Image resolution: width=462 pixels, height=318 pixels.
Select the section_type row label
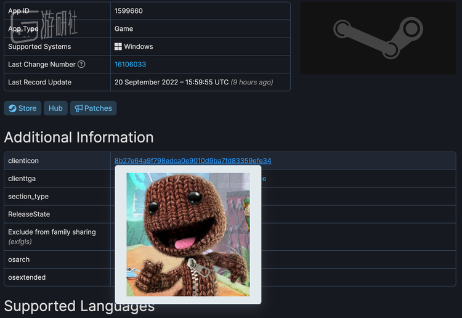pyautogui.click(x=28, y=197)
